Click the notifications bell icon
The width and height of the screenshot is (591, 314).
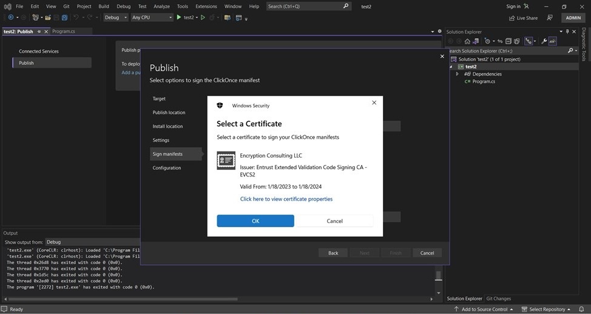(x=581, y=309)
